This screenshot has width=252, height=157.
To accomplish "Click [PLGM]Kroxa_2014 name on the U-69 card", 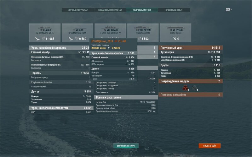I will tap(77, 33).
